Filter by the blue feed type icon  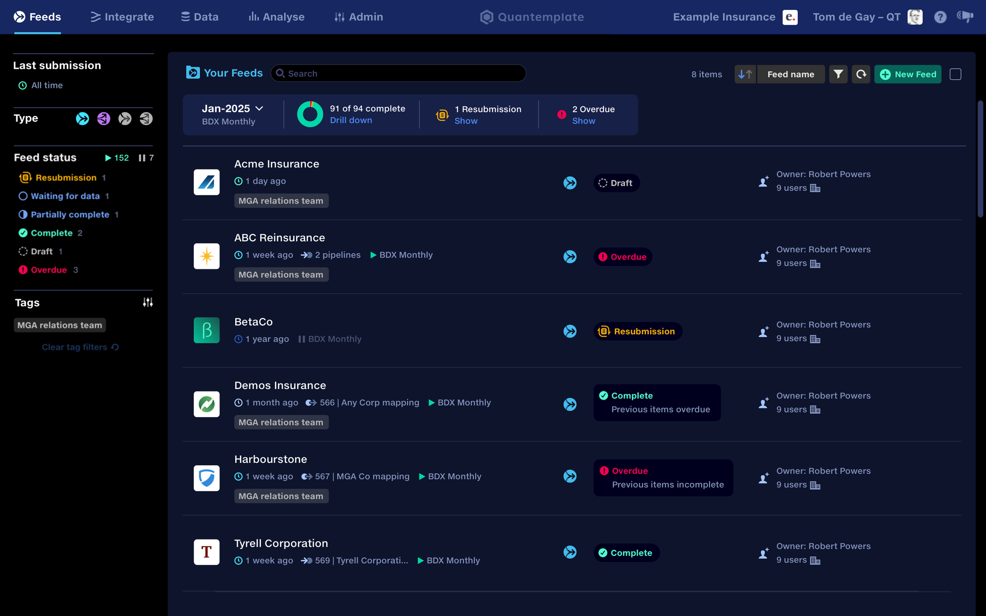pos(82,119)
